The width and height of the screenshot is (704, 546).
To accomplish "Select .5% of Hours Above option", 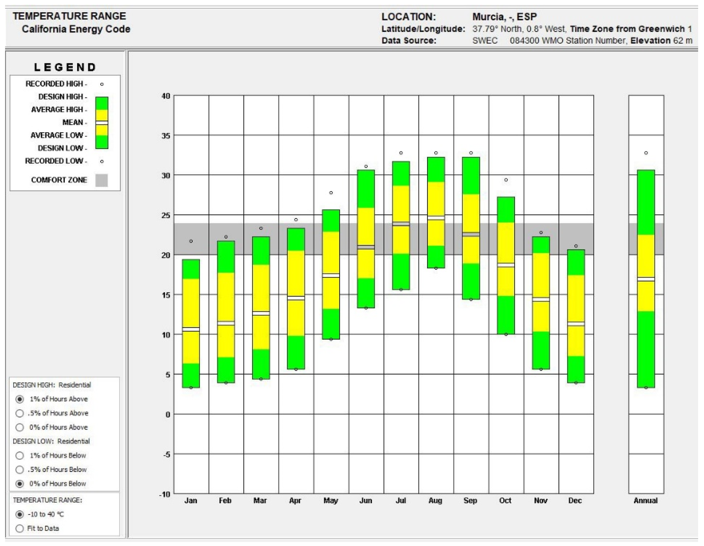I will [x=20, y=413].
